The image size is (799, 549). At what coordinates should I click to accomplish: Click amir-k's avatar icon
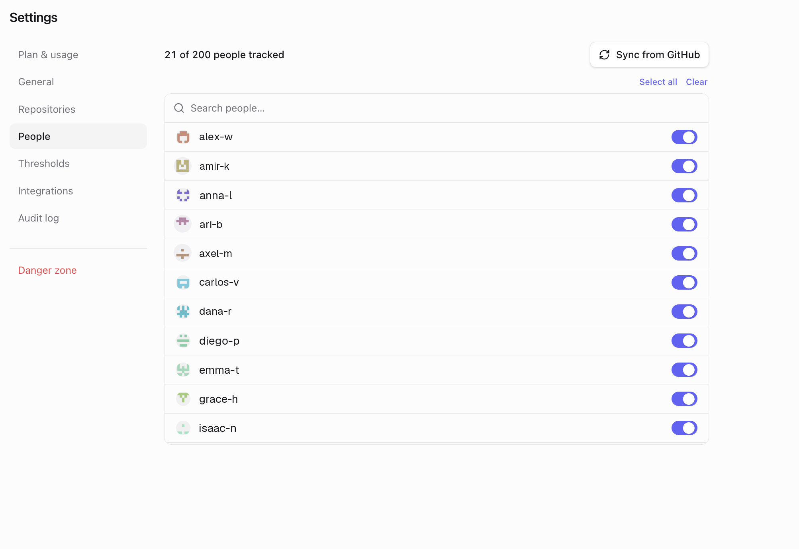coord(183,166)
